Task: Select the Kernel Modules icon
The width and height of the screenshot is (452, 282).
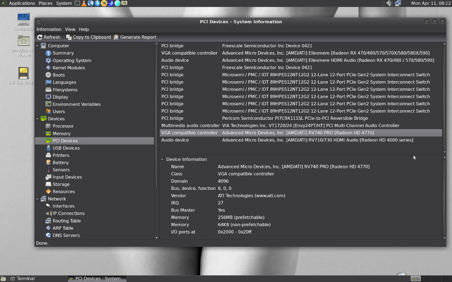Action: (48, 67)
